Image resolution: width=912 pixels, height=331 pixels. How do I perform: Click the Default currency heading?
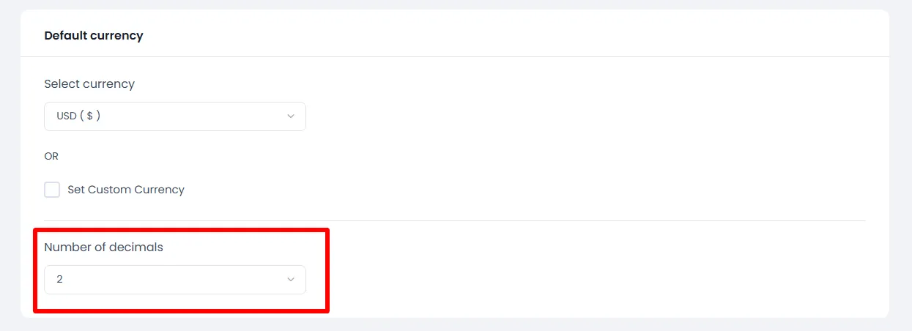tap(94, 35)
